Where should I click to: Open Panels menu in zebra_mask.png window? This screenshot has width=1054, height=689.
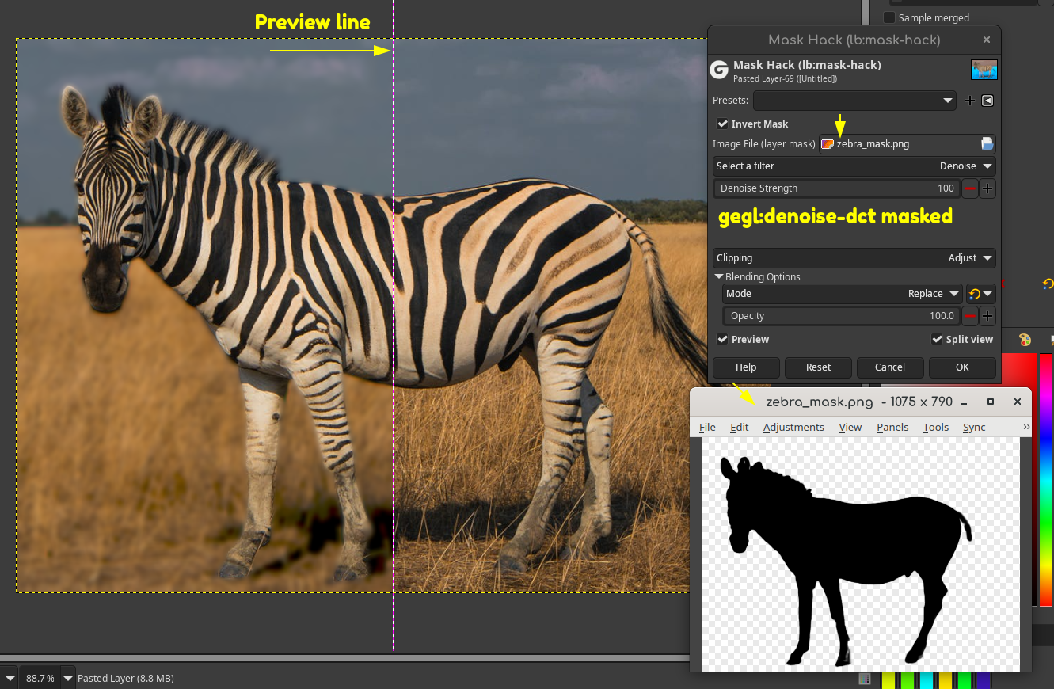click(x=892, y=427)
